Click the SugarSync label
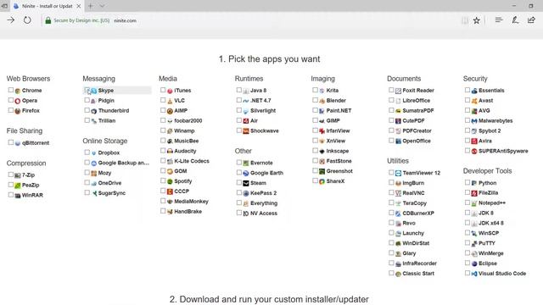This screenshot has width=543, height=305. [x=111, y=193]
